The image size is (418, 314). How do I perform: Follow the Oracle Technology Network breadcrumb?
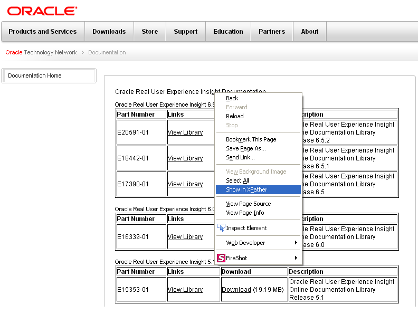[41, 52]
